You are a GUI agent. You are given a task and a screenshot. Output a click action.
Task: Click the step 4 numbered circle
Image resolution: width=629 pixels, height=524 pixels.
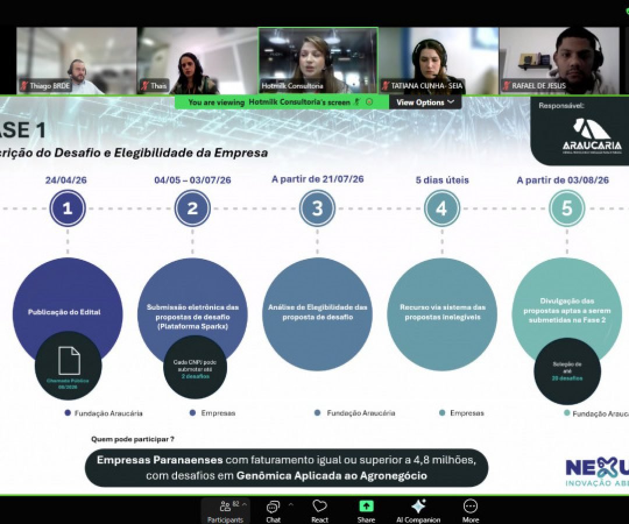tap(442, 208)
